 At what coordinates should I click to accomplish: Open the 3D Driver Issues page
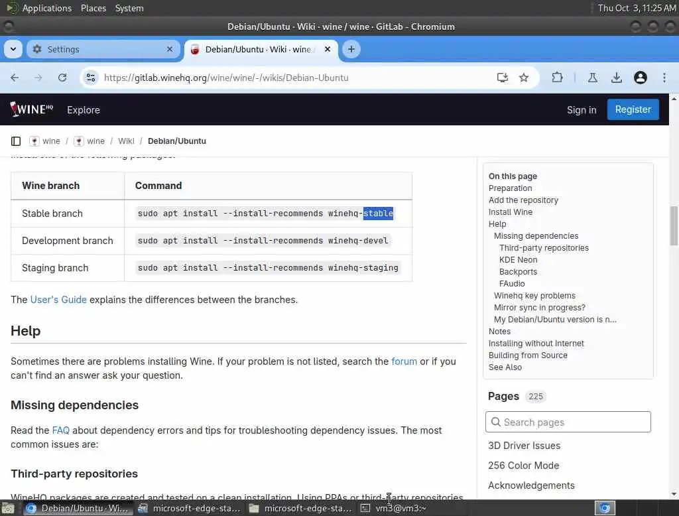pyautogui.click(x=524, y=446)
